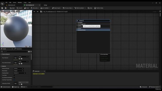The image size is (162, 91).
Task: Open the Tools menu
Action: tap(25, 3)
